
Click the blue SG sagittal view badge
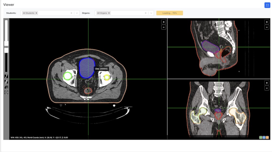(x=264, y=137)
